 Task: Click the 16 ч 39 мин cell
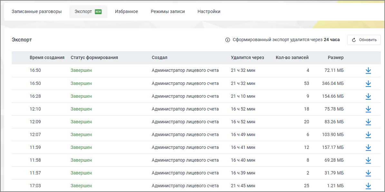243,173
